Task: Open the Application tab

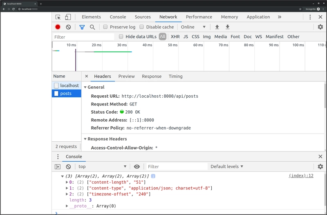Action: click(x=258, y=17)
